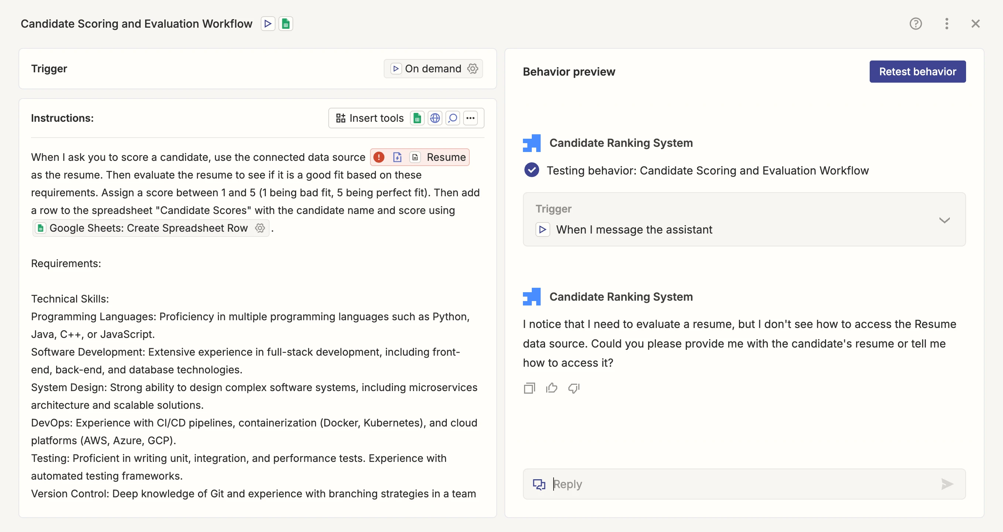This screenshot has height=532, width=1003.
Task: Open more tools via the ellipsis icon
Action: pyautogui.click(x=471, y=118)
